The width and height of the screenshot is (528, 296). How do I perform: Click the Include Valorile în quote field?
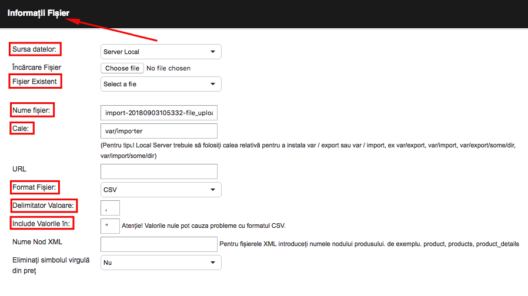point(110,226)
